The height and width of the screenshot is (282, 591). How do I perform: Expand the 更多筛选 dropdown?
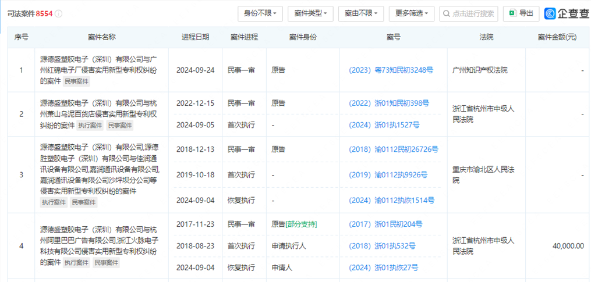(412, 13)
